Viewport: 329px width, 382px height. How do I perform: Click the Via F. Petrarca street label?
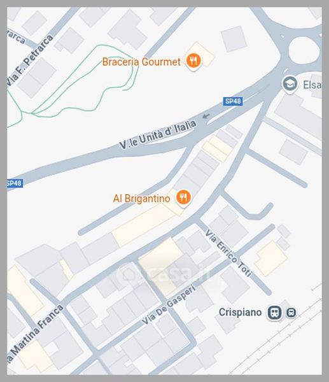[x=29, y=61]
